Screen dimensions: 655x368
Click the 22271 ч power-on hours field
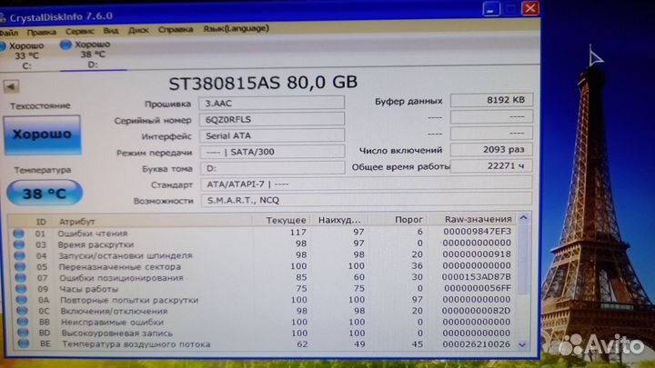(491, 165)
